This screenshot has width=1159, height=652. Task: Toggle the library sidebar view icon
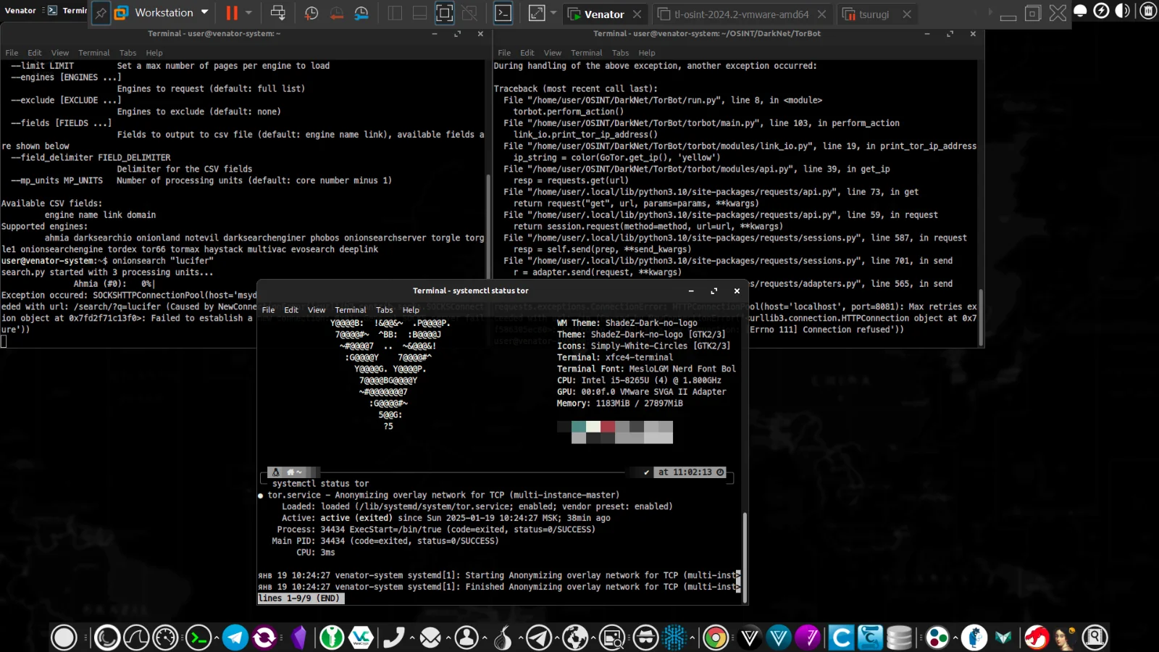pyautogui.click(x=395, y=12)
